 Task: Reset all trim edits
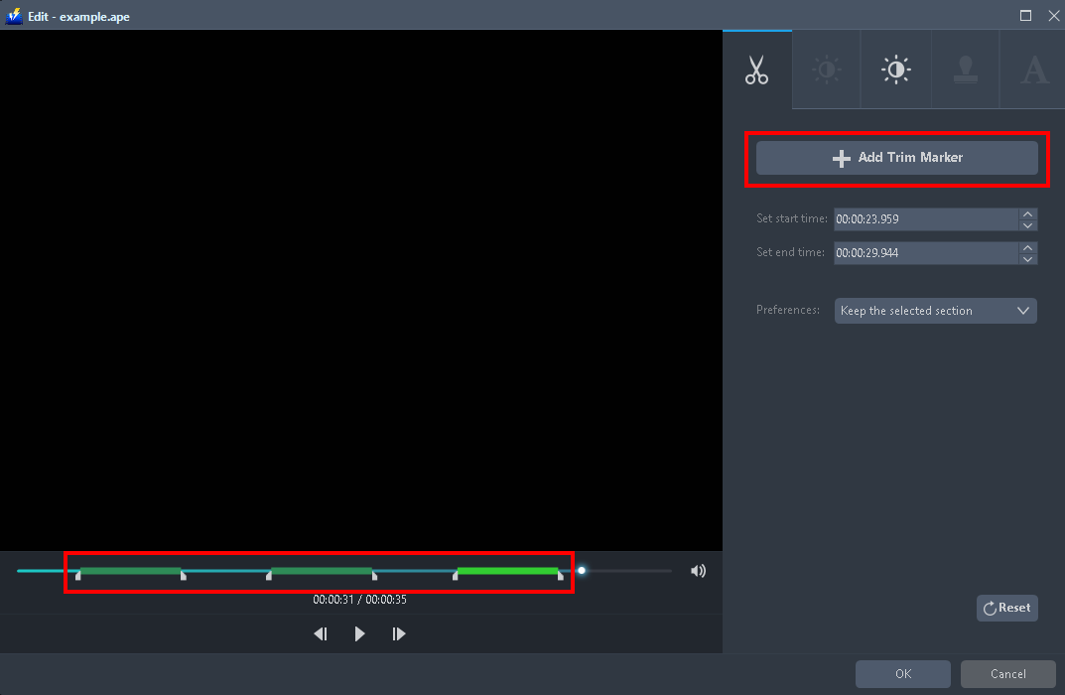1006,608
